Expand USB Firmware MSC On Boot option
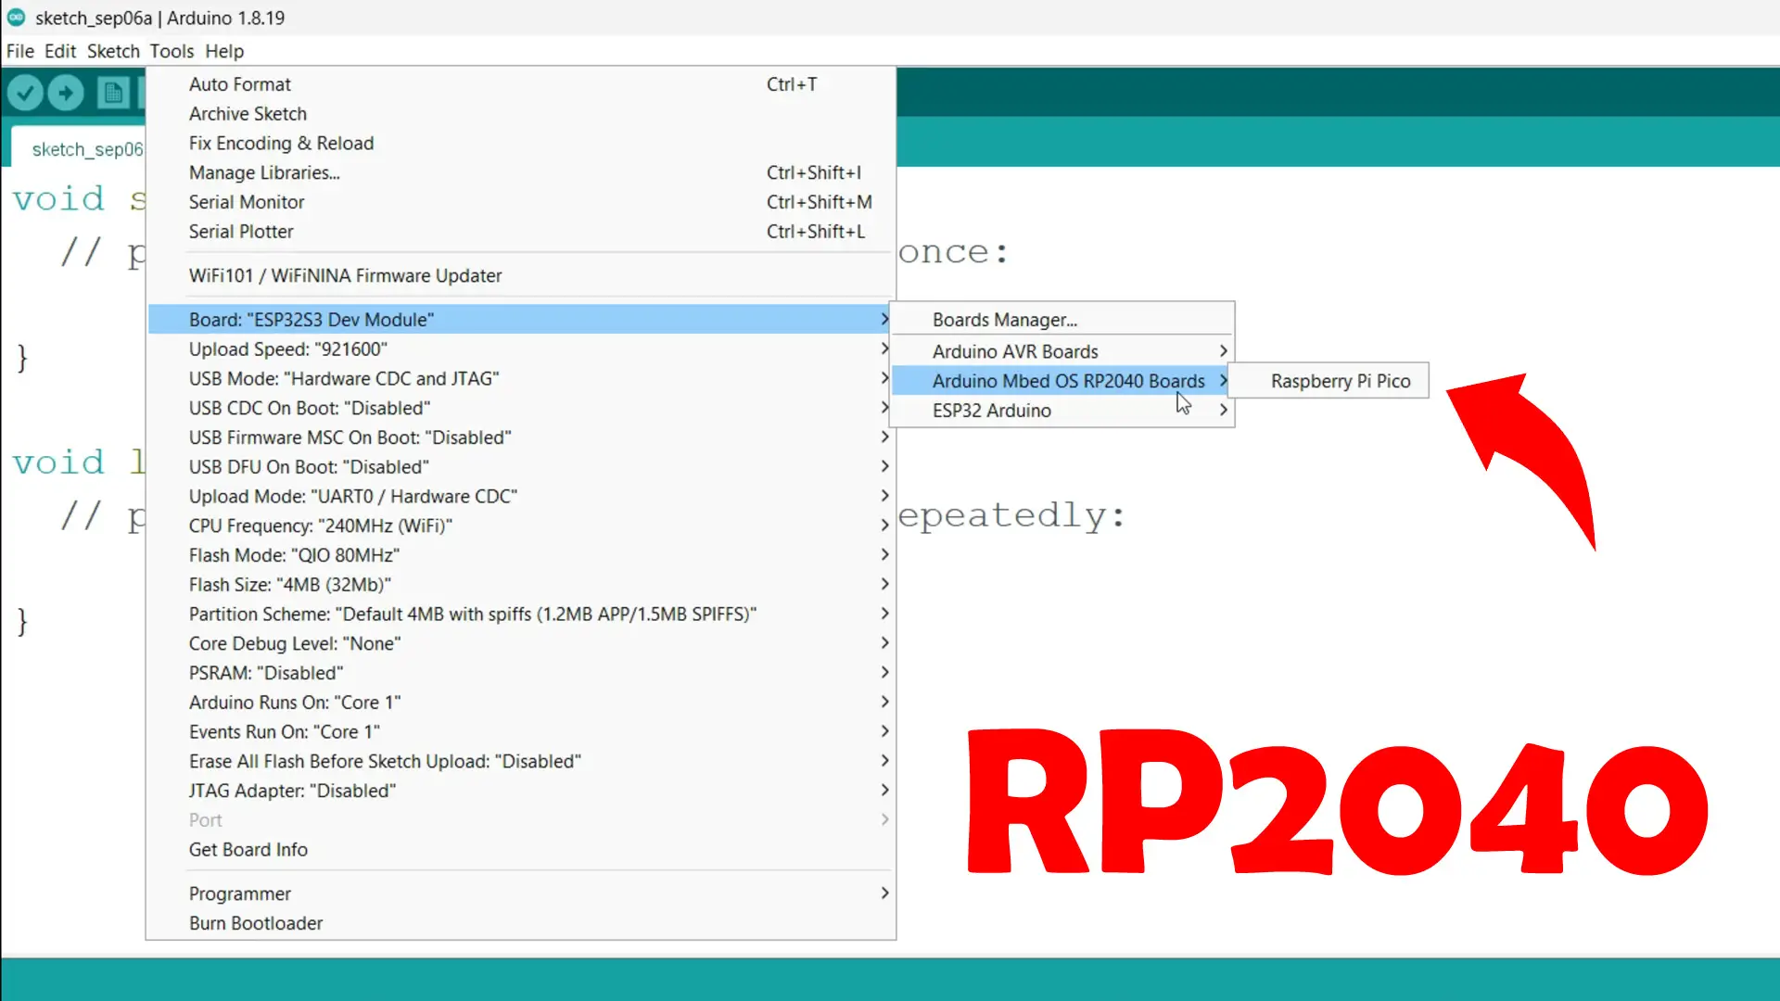1780x1001 pixels. [521, 437]
